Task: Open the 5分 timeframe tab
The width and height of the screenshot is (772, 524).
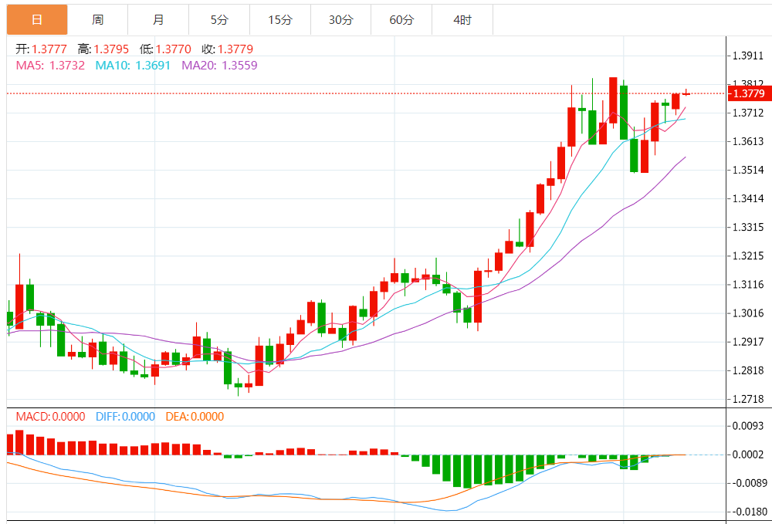Action: pyautogui.click(x=219, y=20)
